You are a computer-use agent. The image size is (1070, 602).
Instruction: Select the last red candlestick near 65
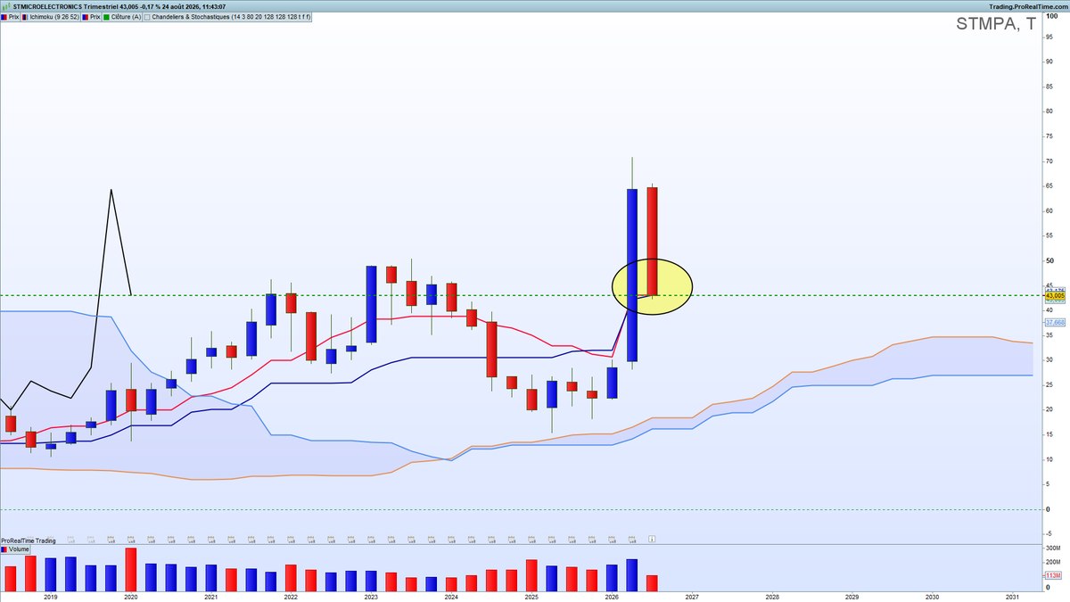[652, 241]
